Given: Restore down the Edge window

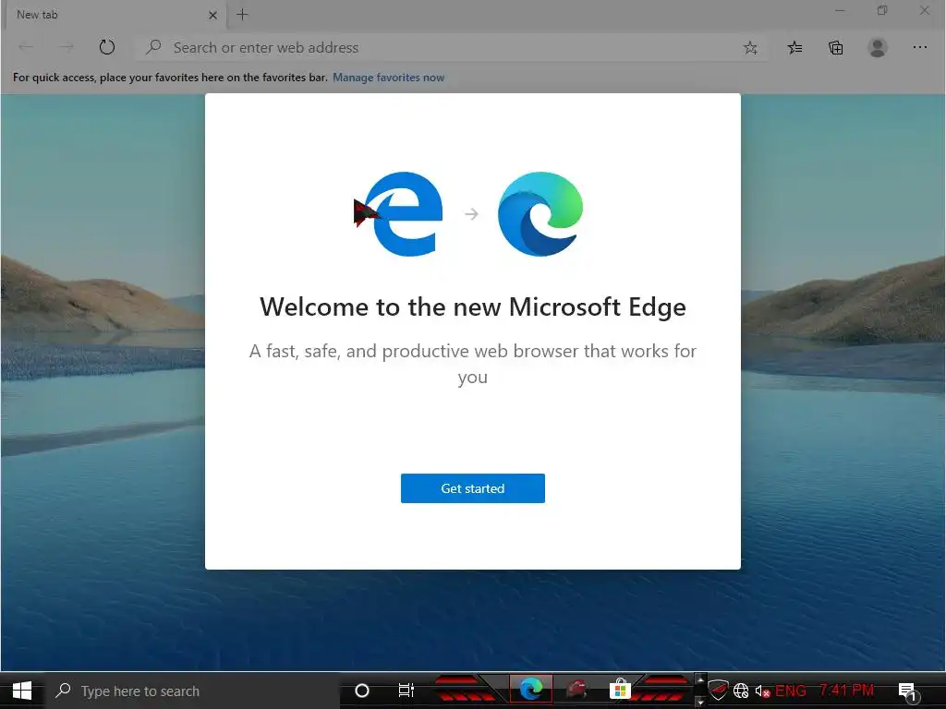Looking at the screenshot, I should coord(882,10).
